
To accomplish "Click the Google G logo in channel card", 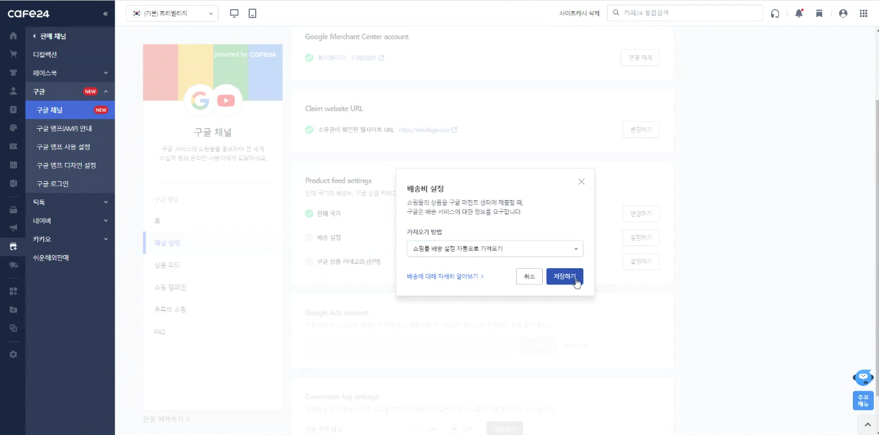I will point(199,101).
